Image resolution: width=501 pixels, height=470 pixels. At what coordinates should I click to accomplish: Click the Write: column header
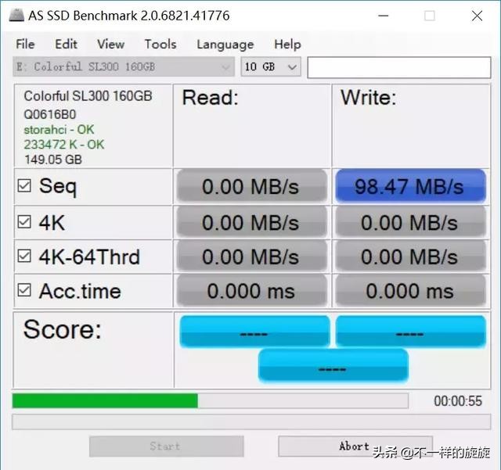click(368, 98)
